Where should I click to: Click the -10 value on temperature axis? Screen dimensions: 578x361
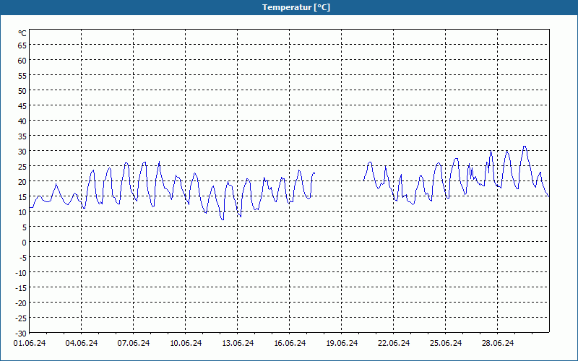pyautogui.click(x=21, y=273)
